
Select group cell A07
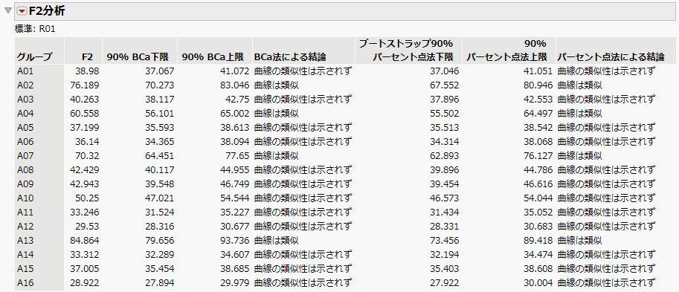pos(25,156)
